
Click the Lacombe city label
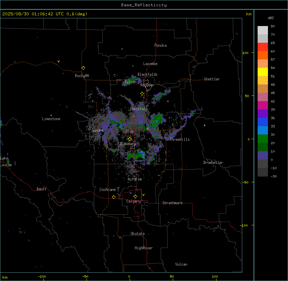pyautogui.click(x=150, y=64)
